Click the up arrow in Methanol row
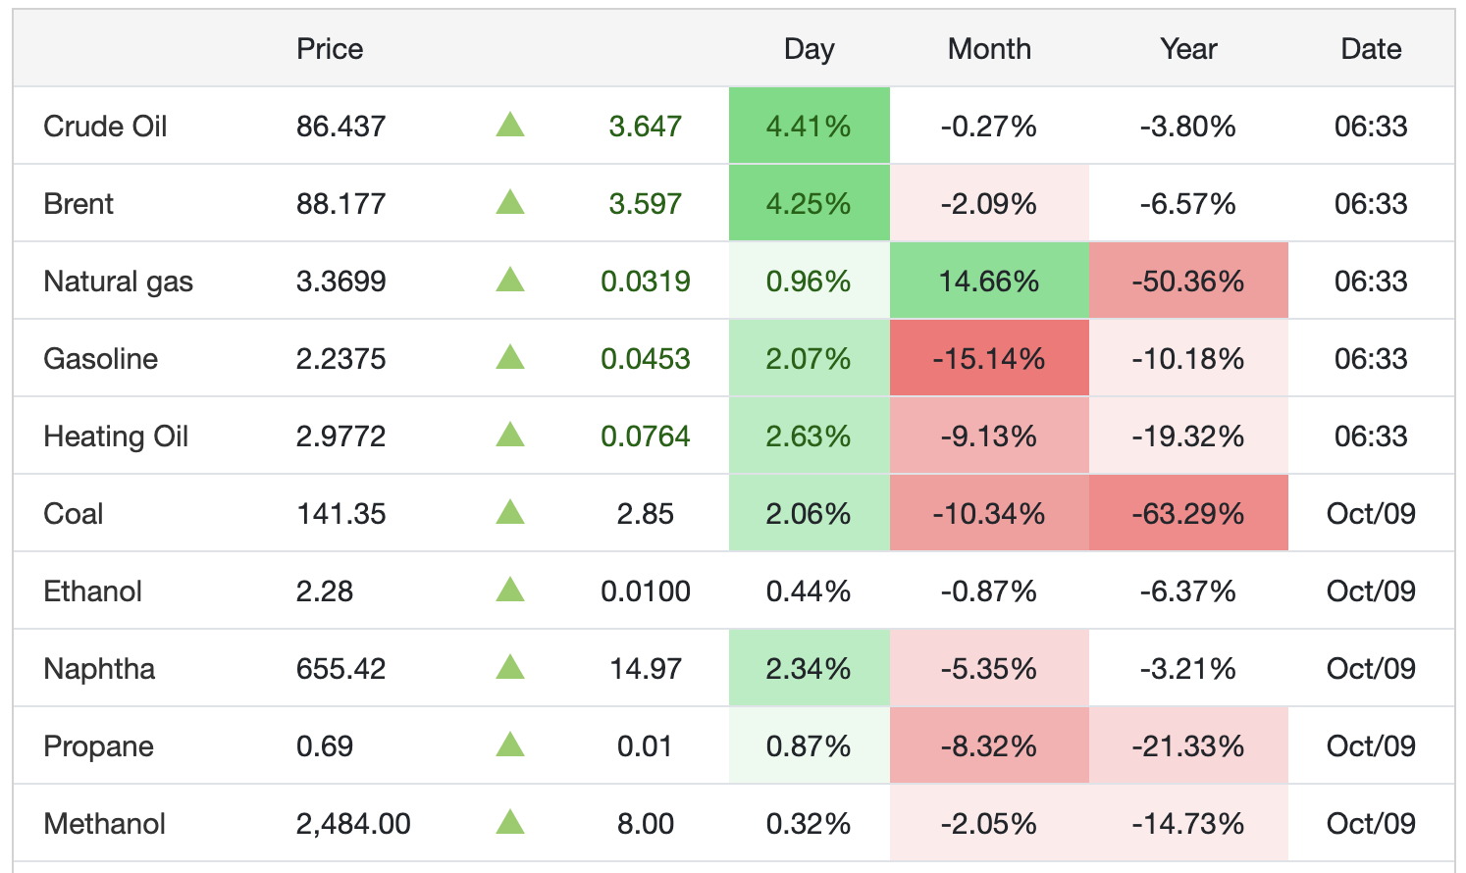 pos(510,822)
